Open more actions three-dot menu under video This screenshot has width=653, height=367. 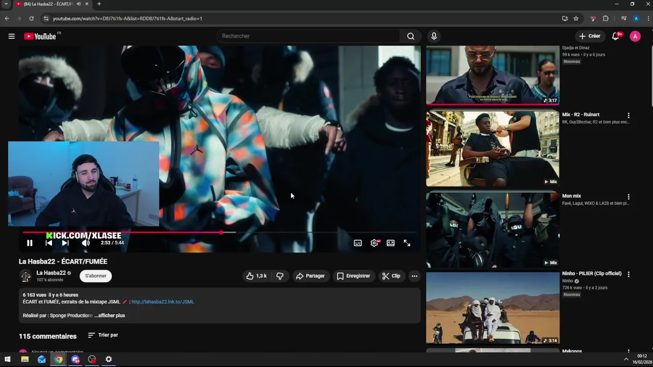[414, 276]
